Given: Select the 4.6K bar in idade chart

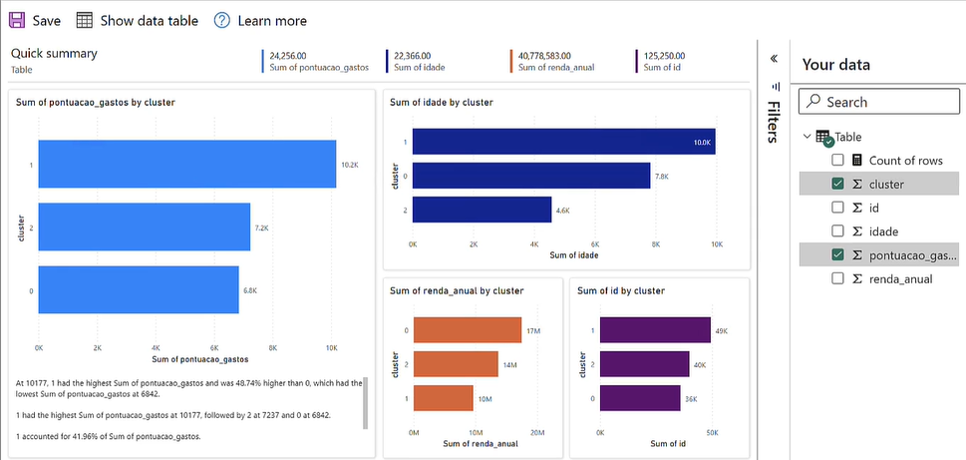Looking at the screenshot, I should coord(482,210).
